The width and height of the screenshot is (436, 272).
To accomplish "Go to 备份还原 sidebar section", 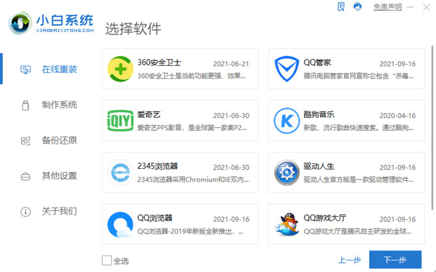I will pyautogui.click(x=49, y=140).
